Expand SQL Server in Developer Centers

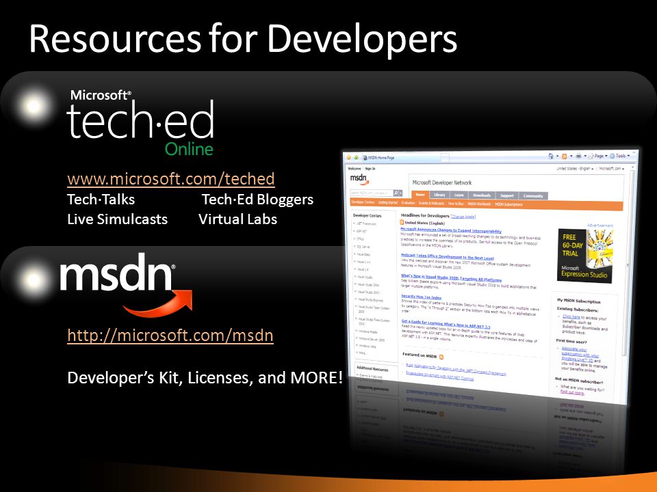click(363, 247)
